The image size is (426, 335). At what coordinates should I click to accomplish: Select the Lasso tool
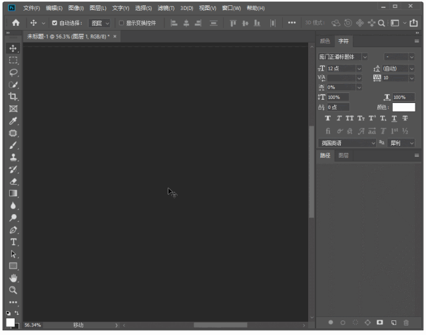tap(13, 72)
